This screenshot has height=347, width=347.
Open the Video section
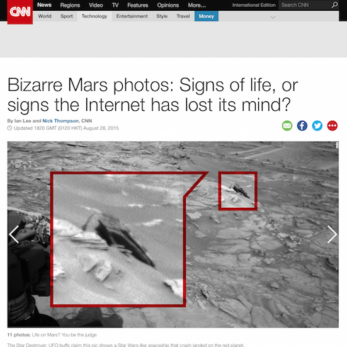pos(96,5)
